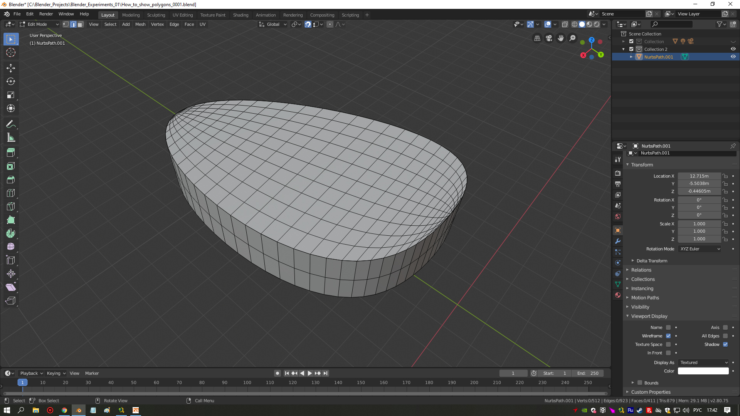
Task: Open the Physics properties tab
Action: [617, 263]
